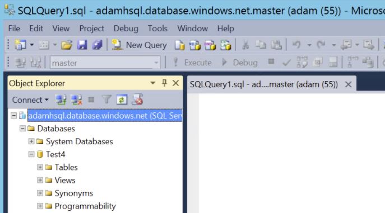
Task: Click the Connect query icon
Action: tap(20, 63)
